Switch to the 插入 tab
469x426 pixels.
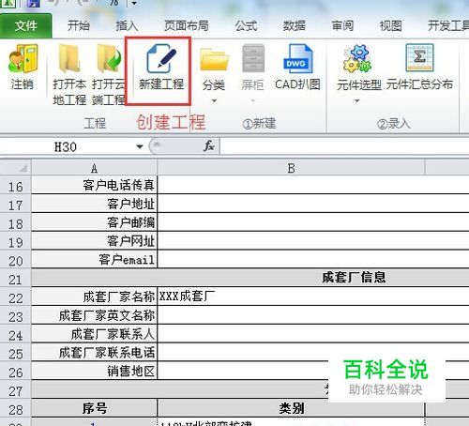127,25
